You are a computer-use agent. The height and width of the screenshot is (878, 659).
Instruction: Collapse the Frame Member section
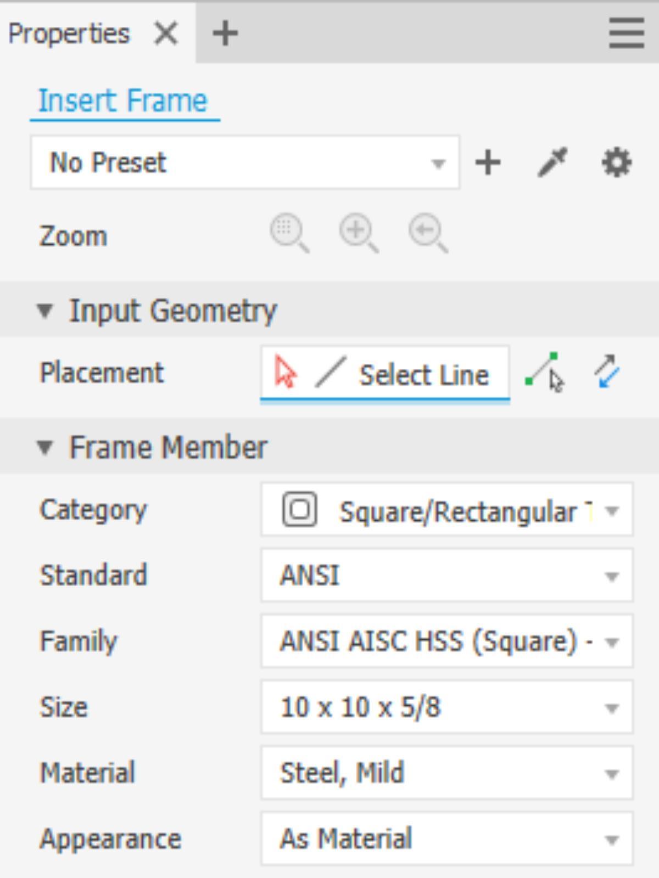pos(45,448)
